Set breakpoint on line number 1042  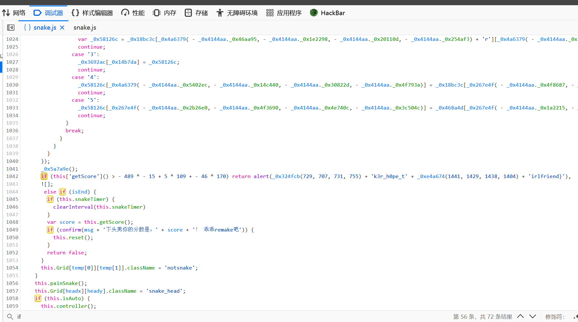[12, 176]
